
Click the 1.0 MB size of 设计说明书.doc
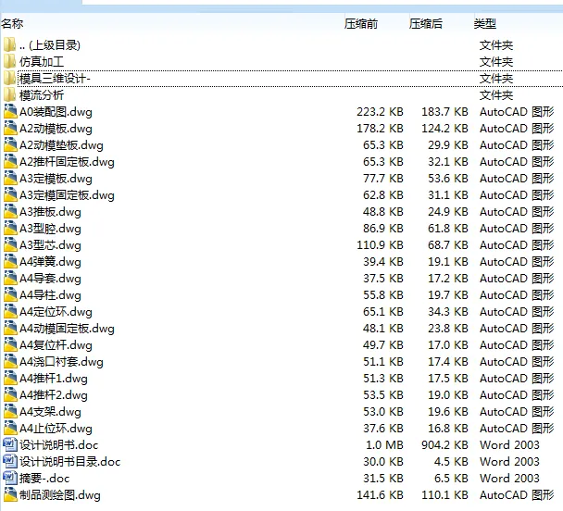pos(384,445)
